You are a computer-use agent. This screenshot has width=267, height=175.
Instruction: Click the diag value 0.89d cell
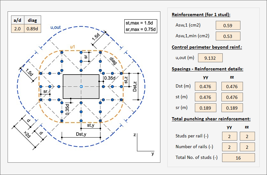[x=32, y=28]
